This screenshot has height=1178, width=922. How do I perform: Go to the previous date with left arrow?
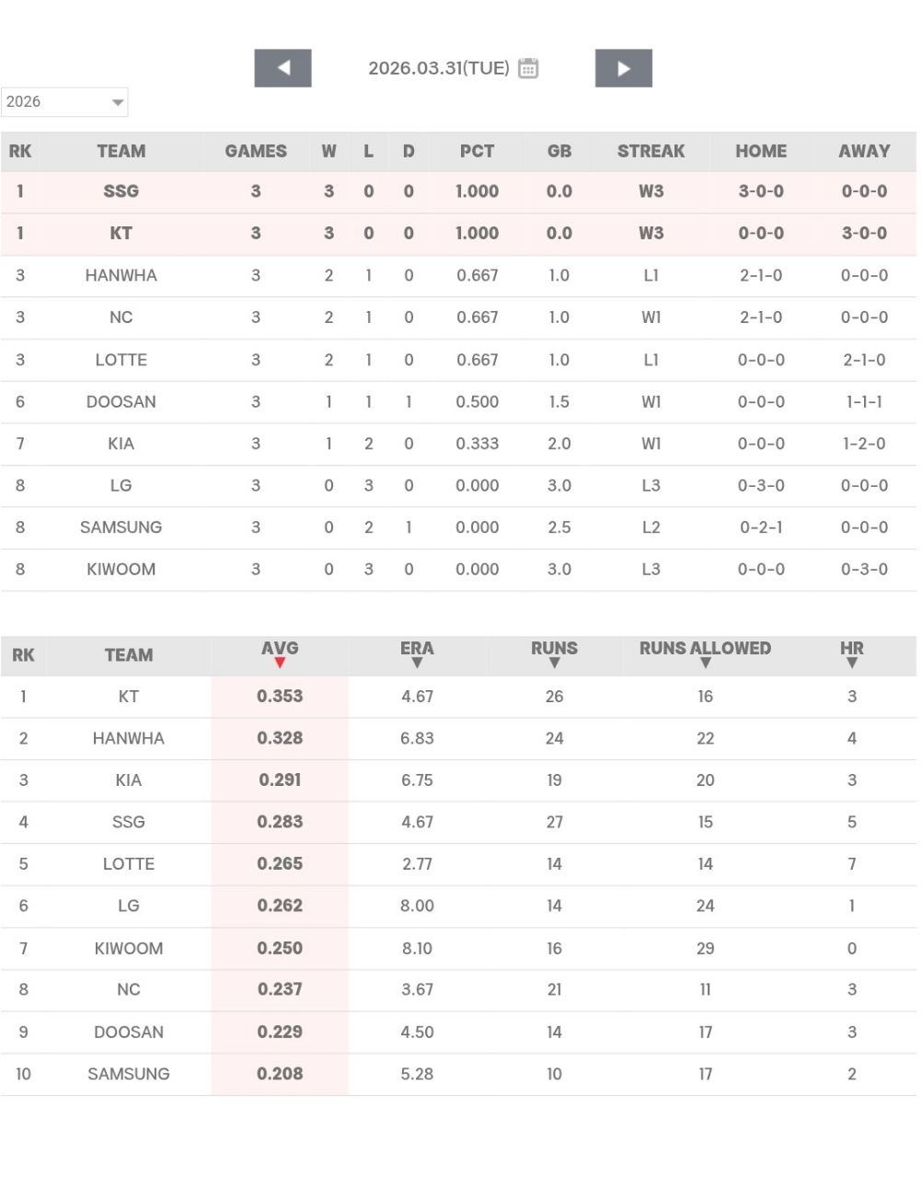coord(282,68)
